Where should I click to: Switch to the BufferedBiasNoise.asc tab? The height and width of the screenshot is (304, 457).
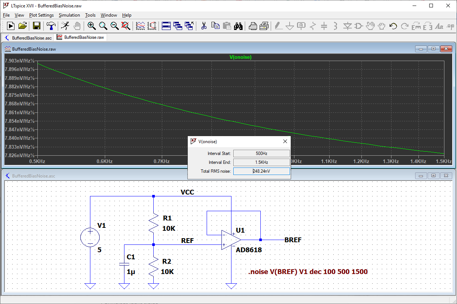coord(28,38)
